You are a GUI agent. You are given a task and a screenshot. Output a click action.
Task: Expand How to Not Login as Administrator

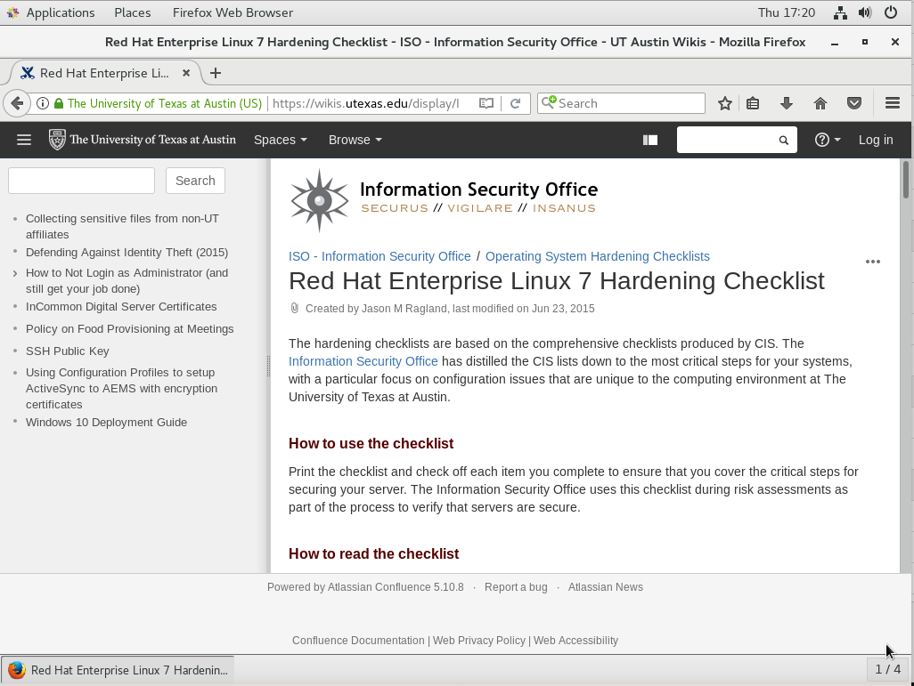pos(15,273)
